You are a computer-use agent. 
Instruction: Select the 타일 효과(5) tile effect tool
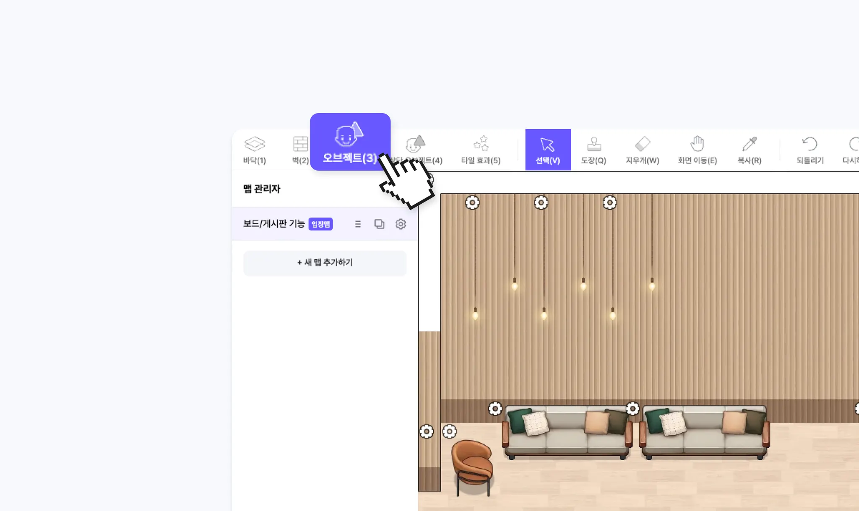[x=481, y=150]
